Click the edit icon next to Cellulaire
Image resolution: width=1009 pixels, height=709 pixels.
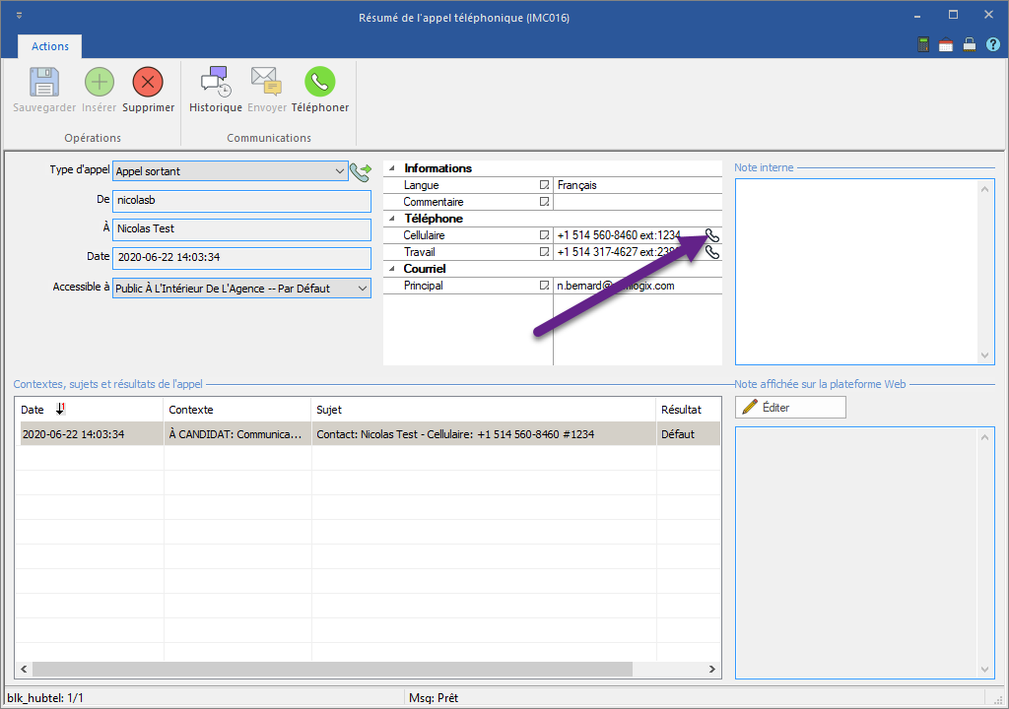point(544,234)
